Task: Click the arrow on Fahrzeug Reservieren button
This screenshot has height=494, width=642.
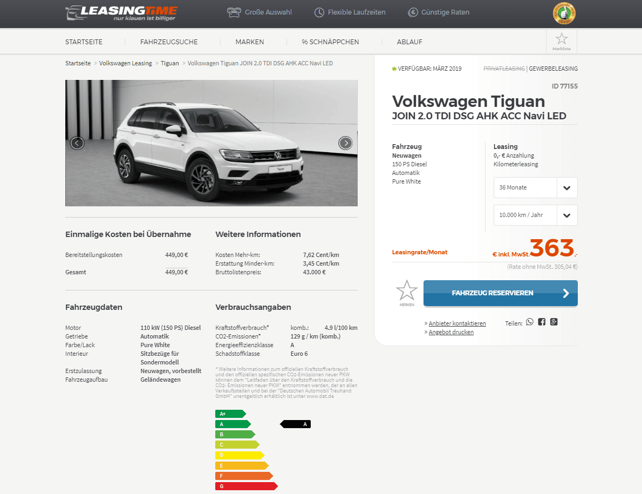Action: point(566,293)
